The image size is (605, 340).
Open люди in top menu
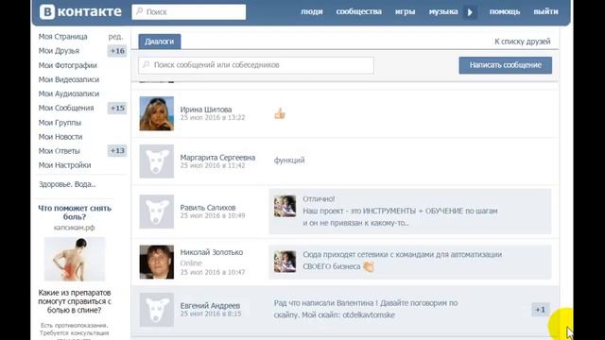point(312,11)
